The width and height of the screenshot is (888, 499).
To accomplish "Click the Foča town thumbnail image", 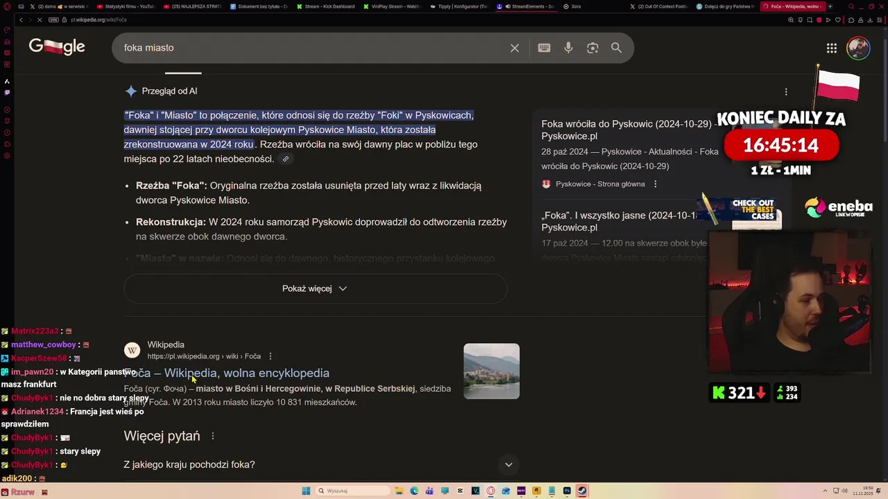I will point(491,371).
